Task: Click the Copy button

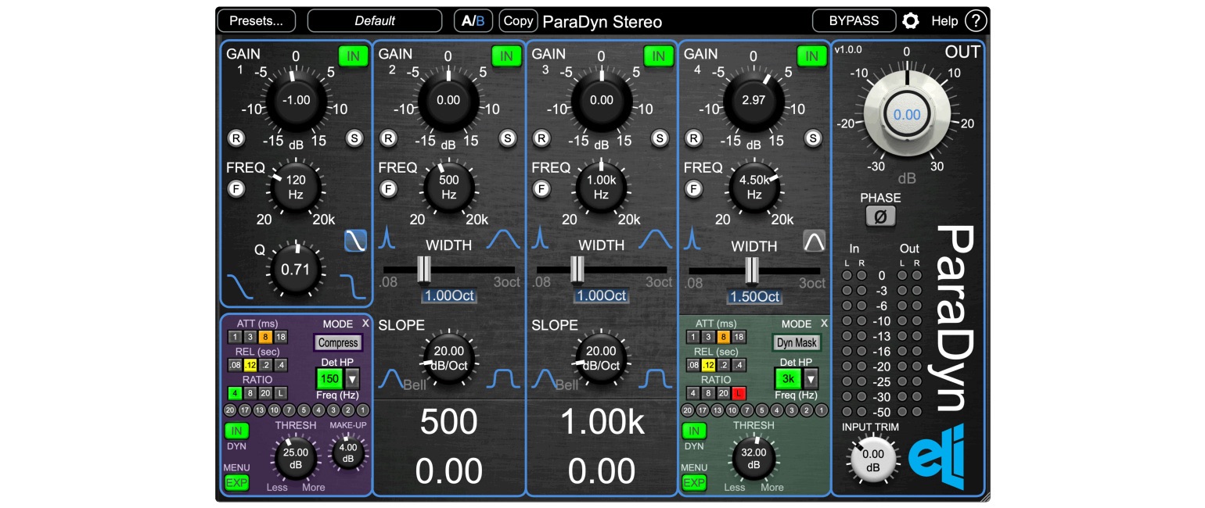Action: coord(518,21)
